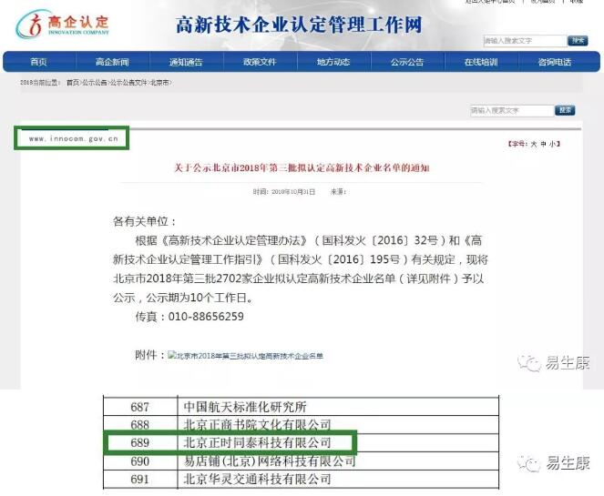This screenshot has height=496, width=604.
Task: Click row number 691
Action: click(139, 480)
